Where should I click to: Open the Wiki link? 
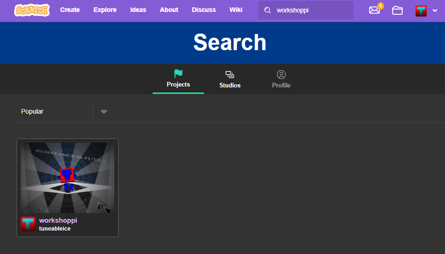[x=236, y=10]
